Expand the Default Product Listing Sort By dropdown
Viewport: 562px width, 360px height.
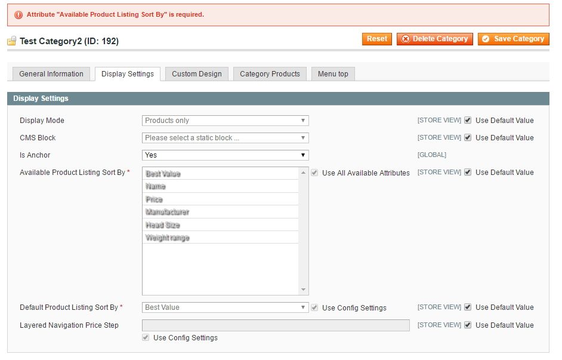(x=225, y=307)
